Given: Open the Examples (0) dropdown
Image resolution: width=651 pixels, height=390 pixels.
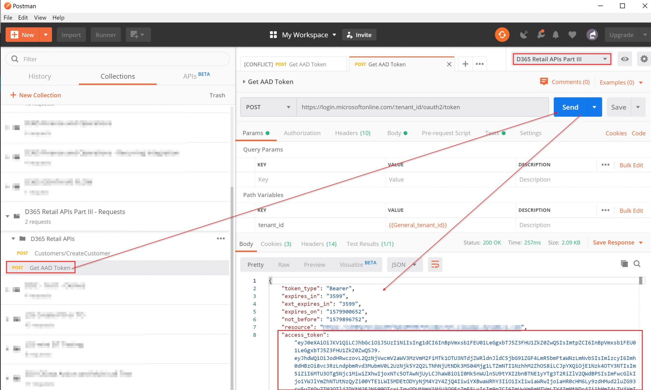Looking at the screenshot, I should (621, 82).
